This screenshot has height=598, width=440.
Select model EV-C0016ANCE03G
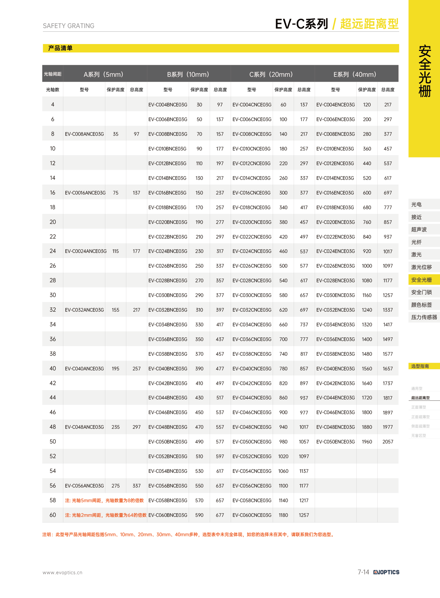pyautogui.click(x=85, y=193)
